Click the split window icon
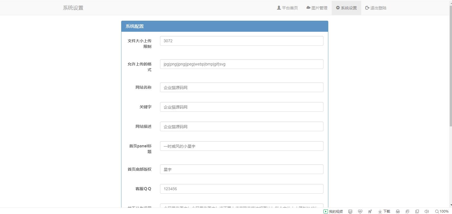Viewport: 452px width, 214px height. click(417, 211)
